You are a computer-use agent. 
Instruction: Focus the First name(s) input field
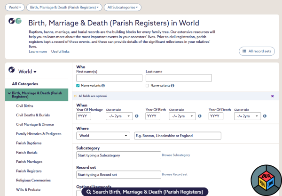[109, 78]
